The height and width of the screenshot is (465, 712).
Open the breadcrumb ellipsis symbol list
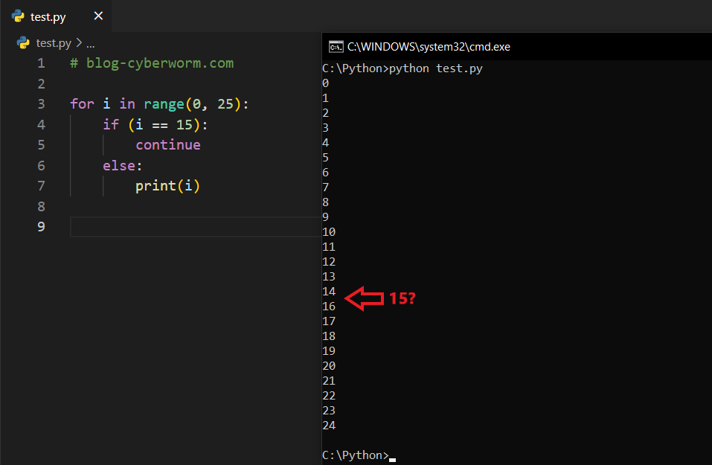pyautogui.click(x=90, y=43)
